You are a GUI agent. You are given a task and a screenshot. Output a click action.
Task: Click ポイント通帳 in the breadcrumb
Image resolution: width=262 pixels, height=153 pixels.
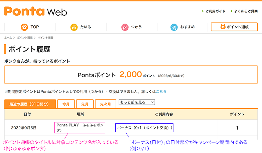(25, 38)
